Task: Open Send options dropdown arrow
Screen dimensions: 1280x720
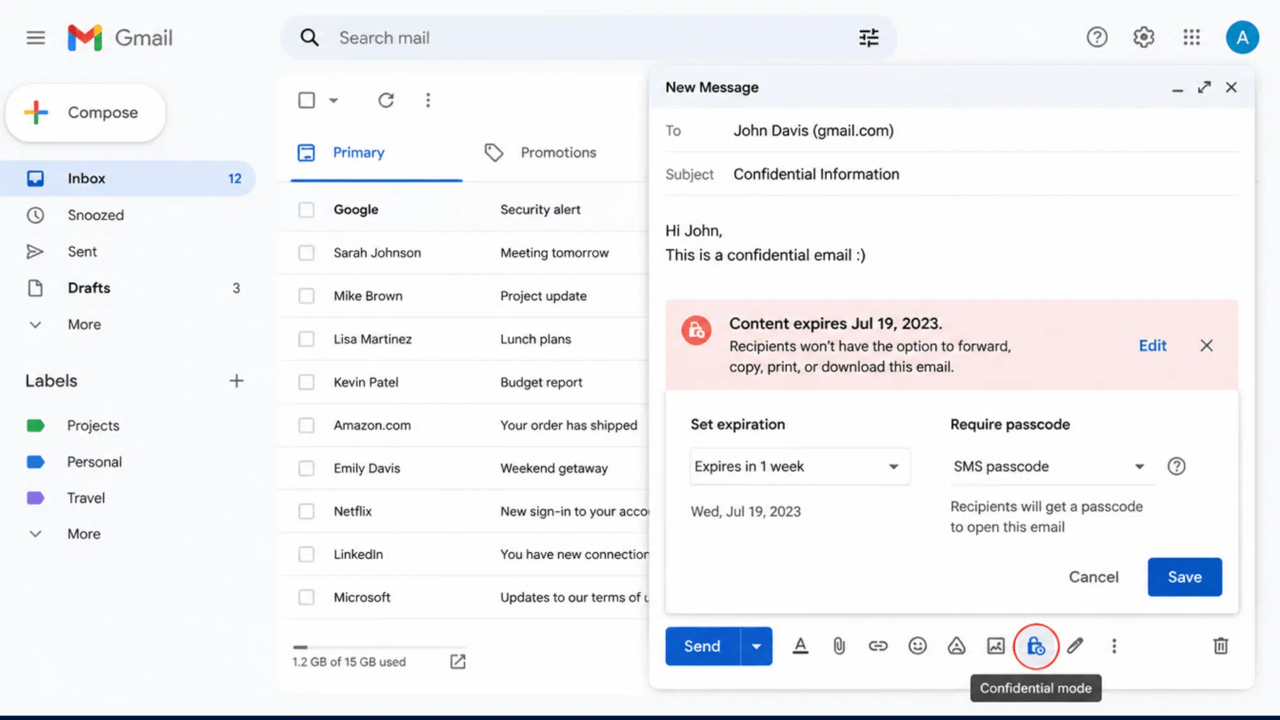Action: (x=756, y=646)
